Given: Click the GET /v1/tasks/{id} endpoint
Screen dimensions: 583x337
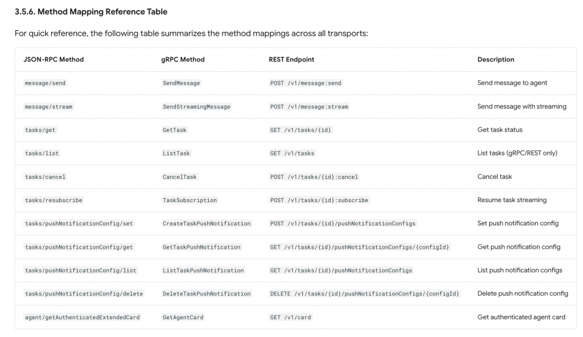Looking at the screenshot, I should [301, 130].
